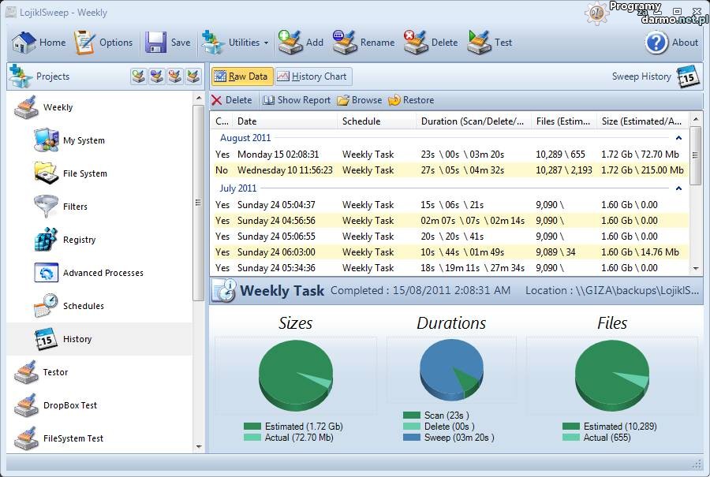Open the DropBox Test project
The height and width of the screenshot is (477, 710).
69,405
